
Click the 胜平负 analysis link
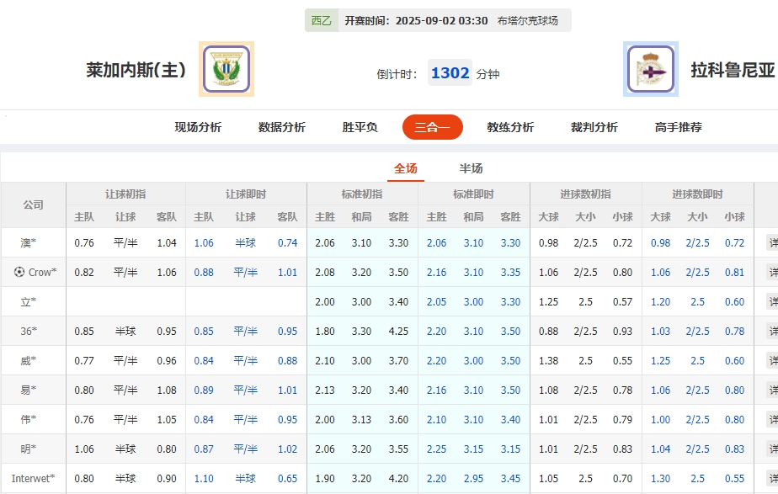[x=358, y=126]
